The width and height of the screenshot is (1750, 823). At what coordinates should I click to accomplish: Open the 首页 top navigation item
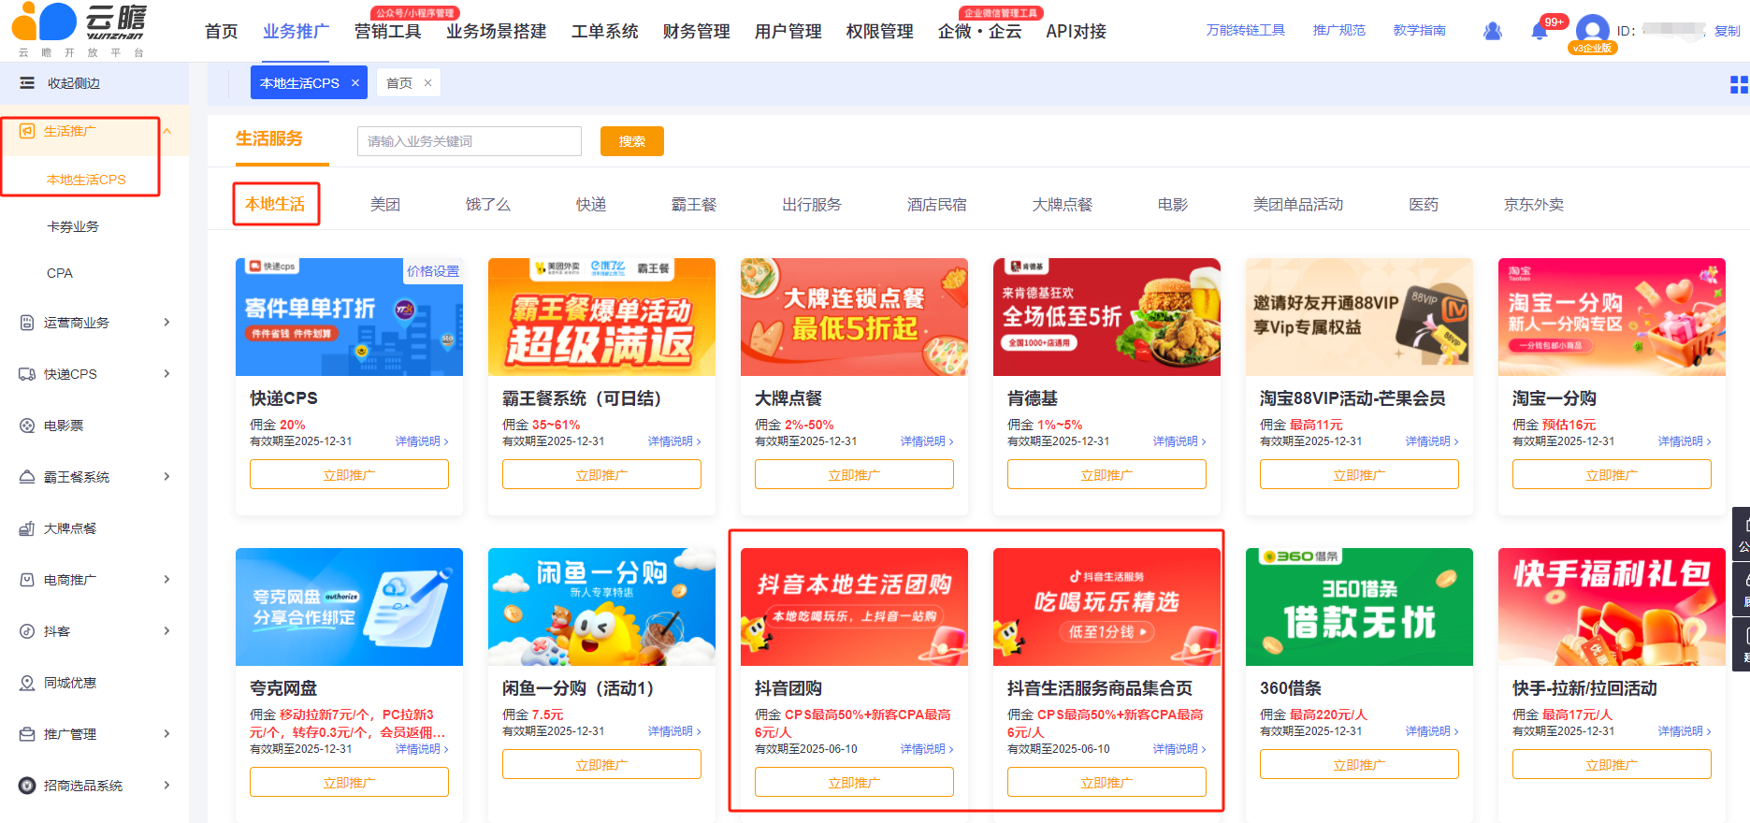pyautogui.click(x=222, y=32)
